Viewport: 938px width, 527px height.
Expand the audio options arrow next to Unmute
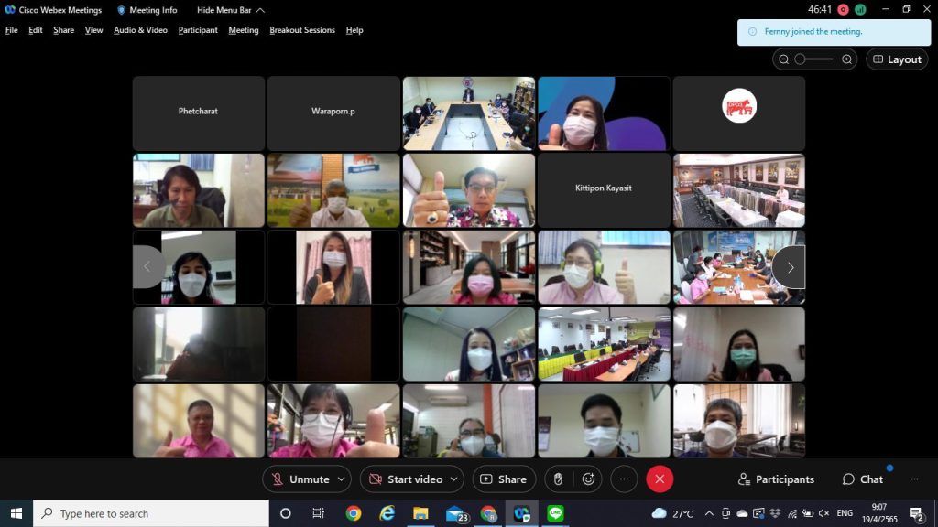click(343, 479)
